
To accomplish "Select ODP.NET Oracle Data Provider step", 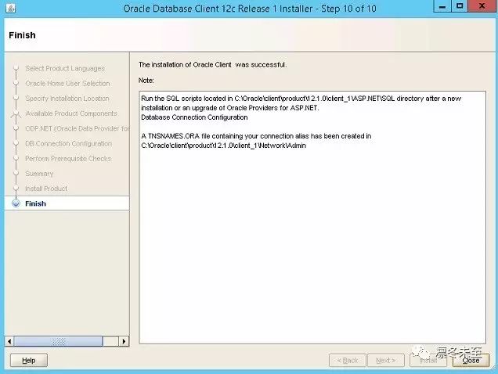I will click(78, 128).
